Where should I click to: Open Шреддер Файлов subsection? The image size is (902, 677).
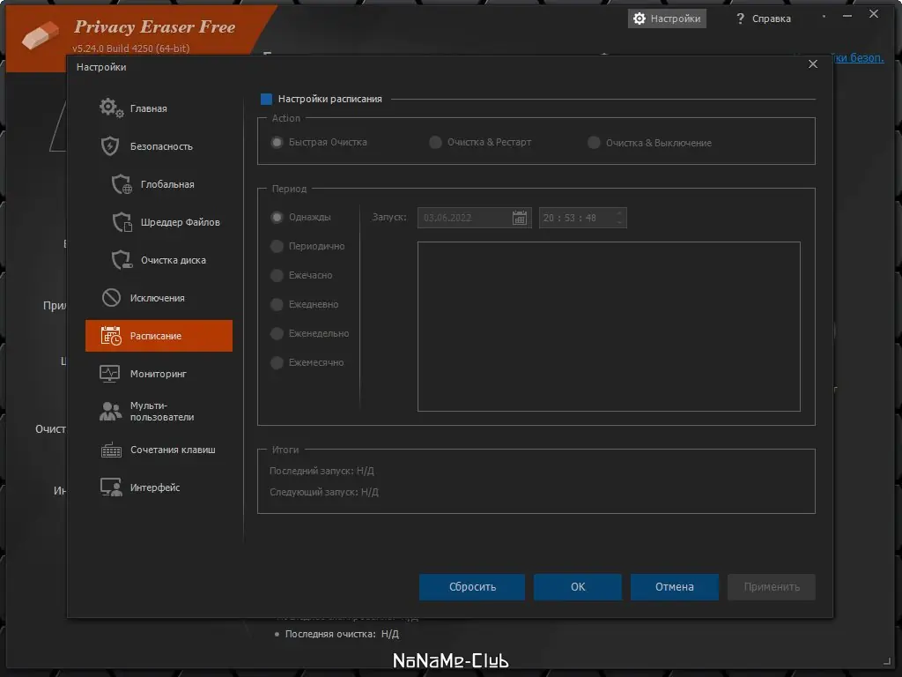click(x=159, y=222)
